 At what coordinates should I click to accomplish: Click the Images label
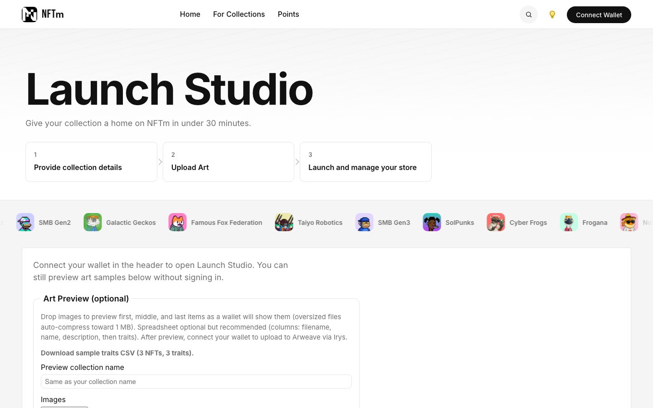(53, 399)
